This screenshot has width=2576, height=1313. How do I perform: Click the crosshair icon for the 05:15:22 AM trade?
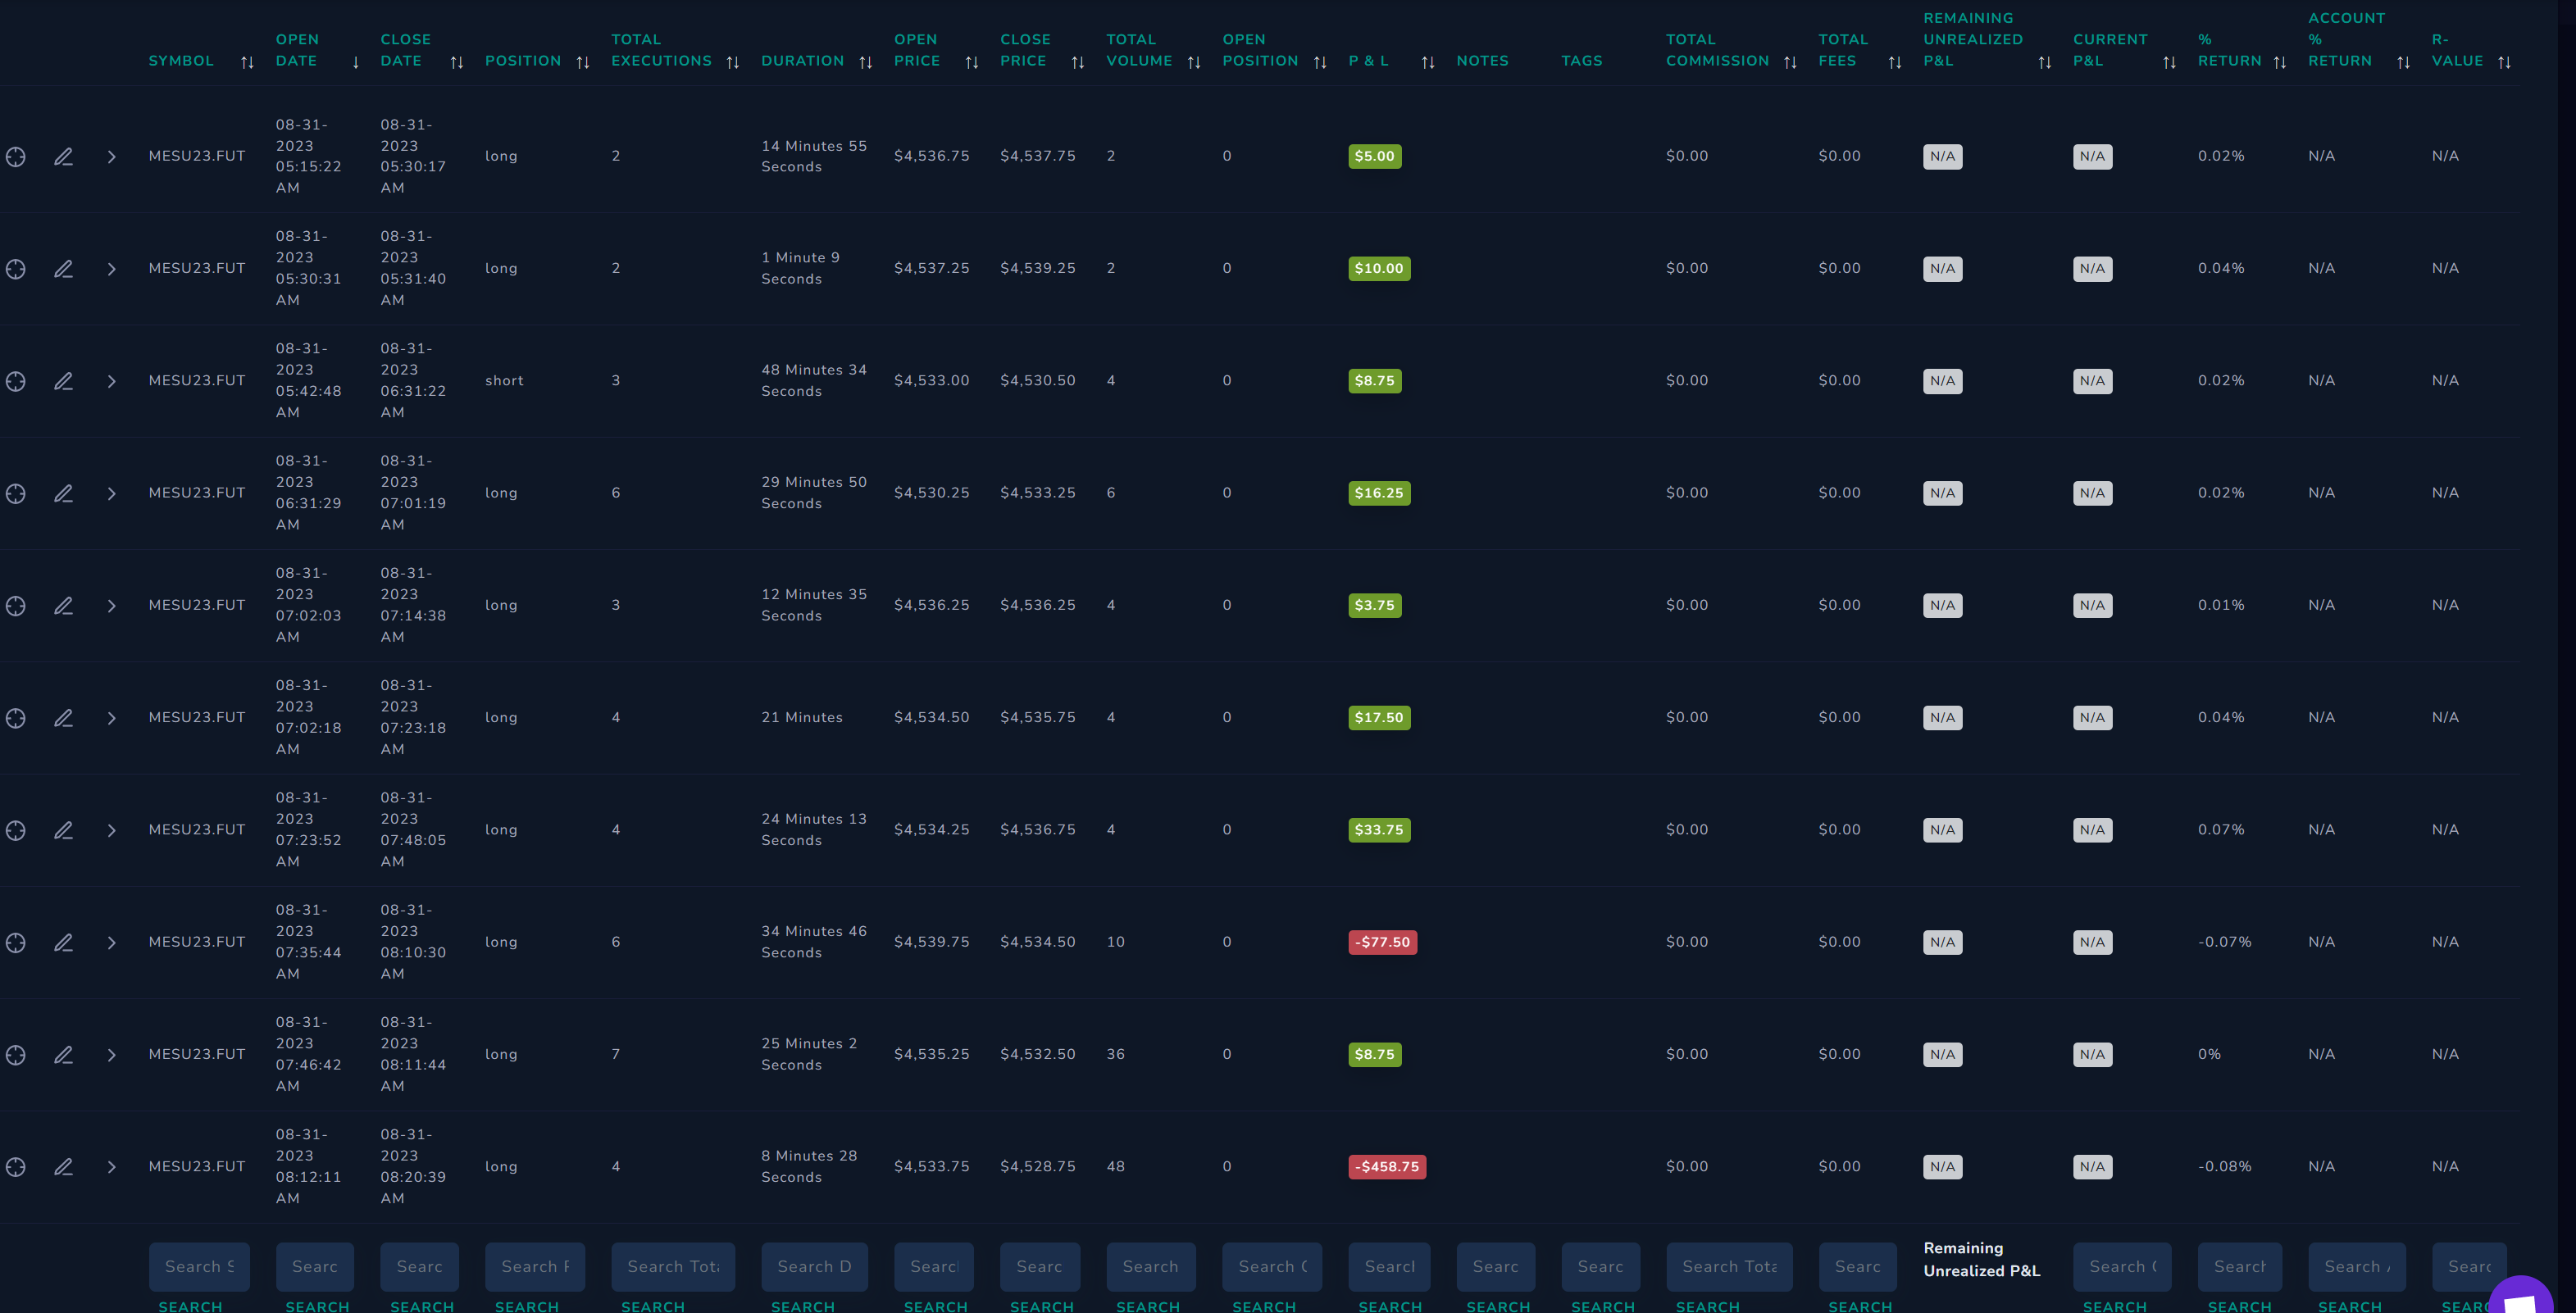point(15,157)
